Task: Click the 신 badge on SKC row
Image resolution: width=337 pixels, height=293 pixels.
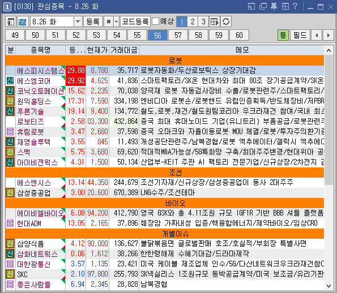Action: 10,274
